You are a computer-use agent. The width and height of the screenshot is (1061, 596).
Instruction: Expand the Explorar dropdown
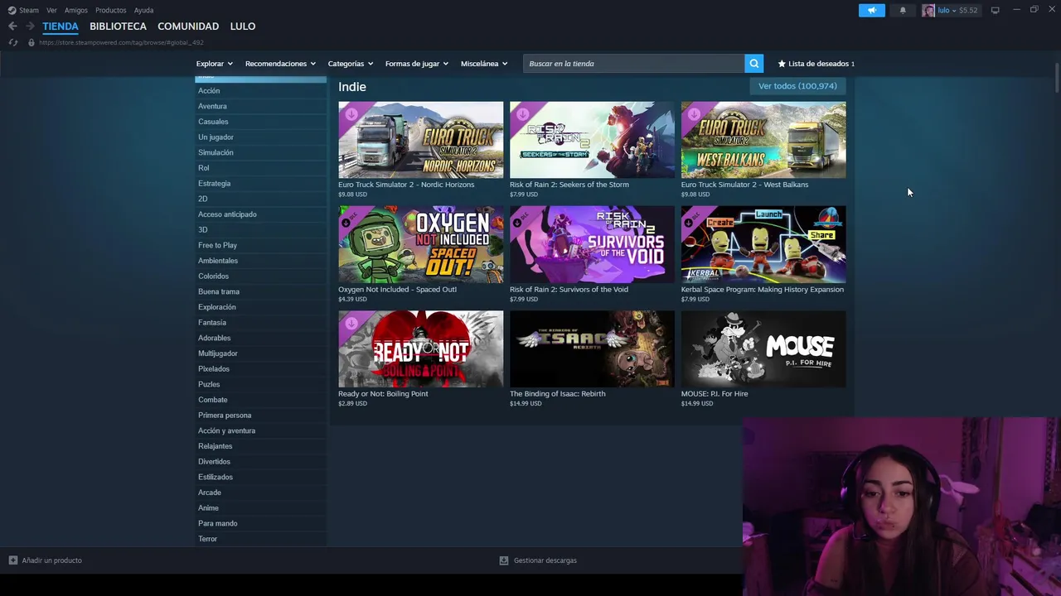[215, 64]
